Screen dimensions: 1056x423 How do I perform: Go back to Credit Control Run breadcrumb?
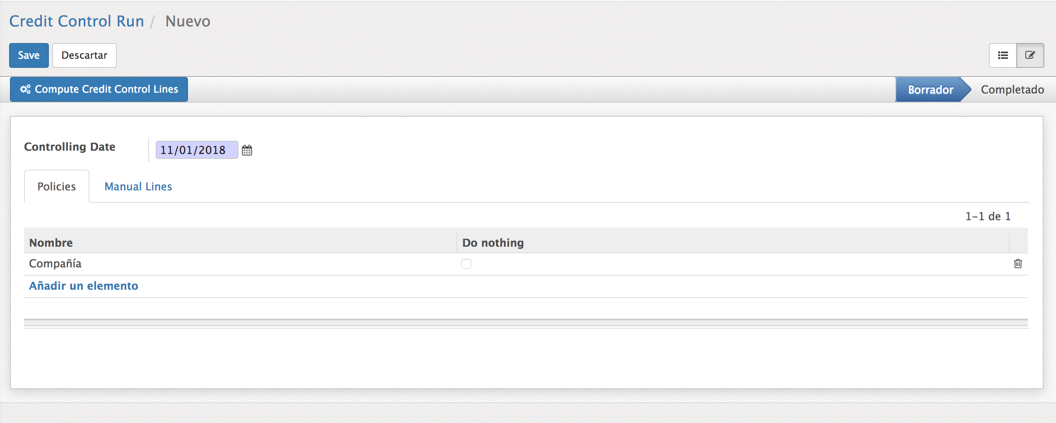(77, 21)
